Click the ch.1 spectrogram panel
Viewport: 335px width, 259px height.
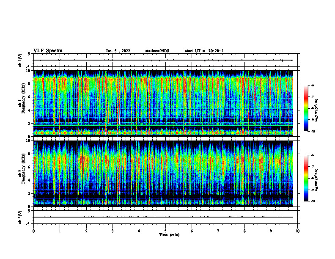(x=163, y=103)
